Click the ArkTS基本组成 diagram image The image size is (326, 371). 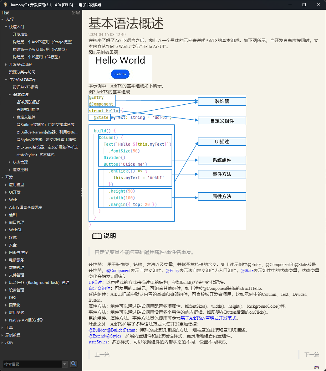(x=167, y=162)
